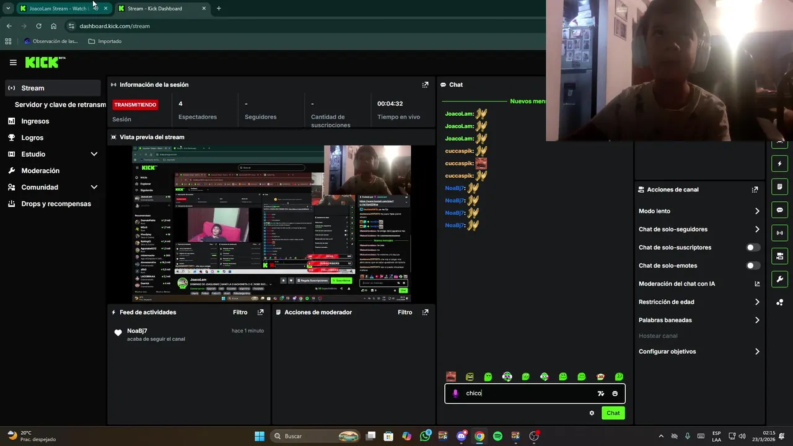Select Stream in the sidebar

click(53, 88)
